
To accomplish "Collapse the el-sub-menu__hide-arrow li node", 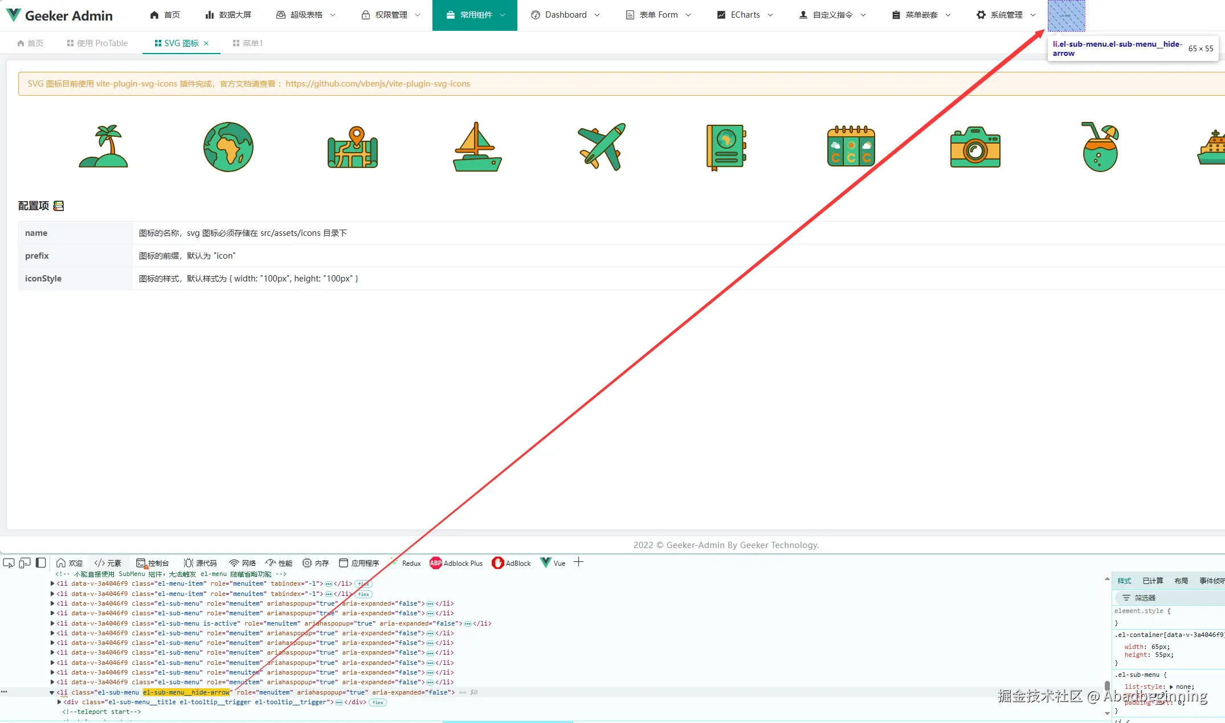I will pos(52,693).
